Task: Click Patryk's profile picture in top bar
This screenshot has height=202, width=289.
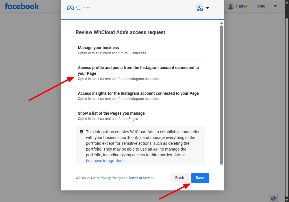Action: point(231,6)
